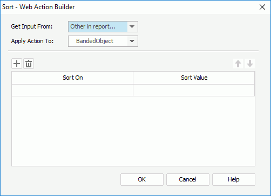The height and width of the screenshot is (196, 271).
Task: Open Help for Web Action Builder
Action: pyautogui.click(x=234, y=179)
